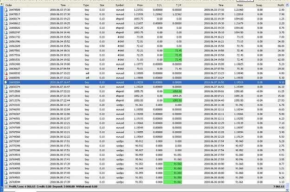This screenshot has height=192, width=290.
Task: Click the buy icon for order 26769044
Action: click(6, 182)
